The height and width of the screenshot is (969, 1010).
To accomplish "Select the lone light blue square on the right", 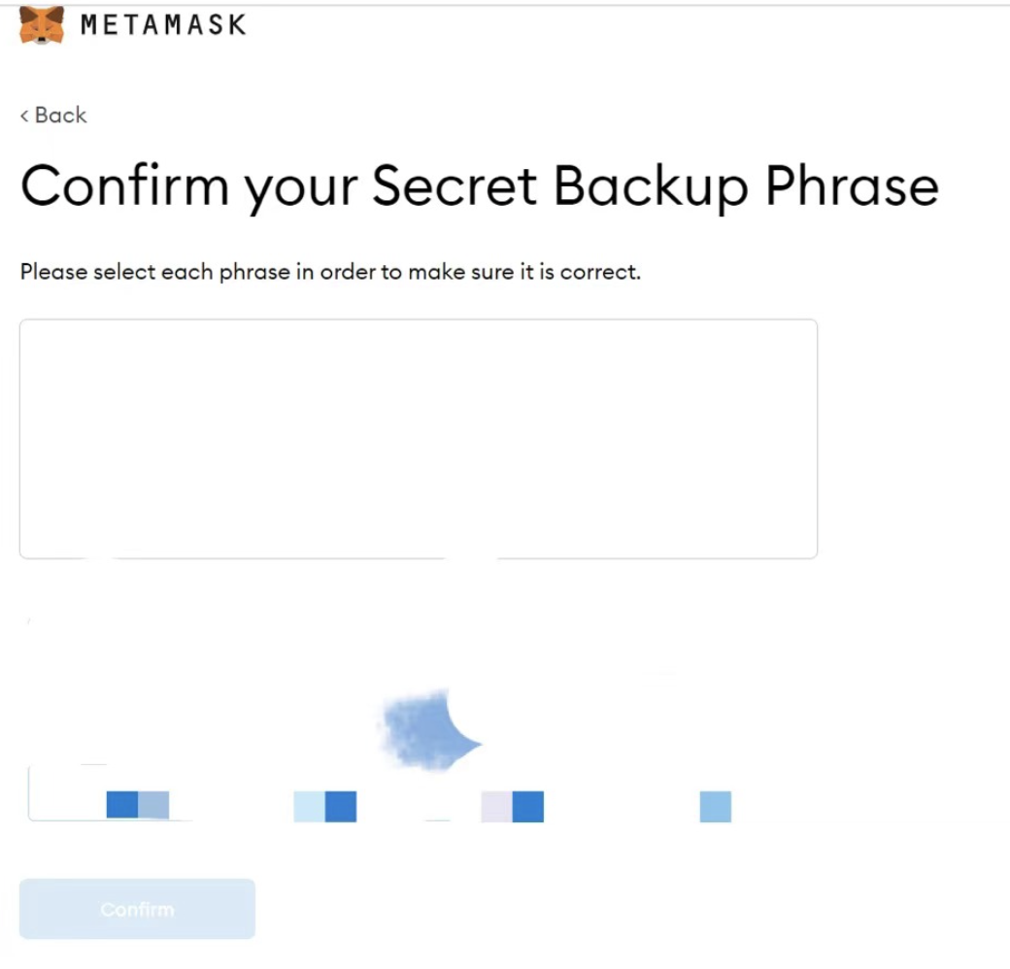I will [716, 807].
